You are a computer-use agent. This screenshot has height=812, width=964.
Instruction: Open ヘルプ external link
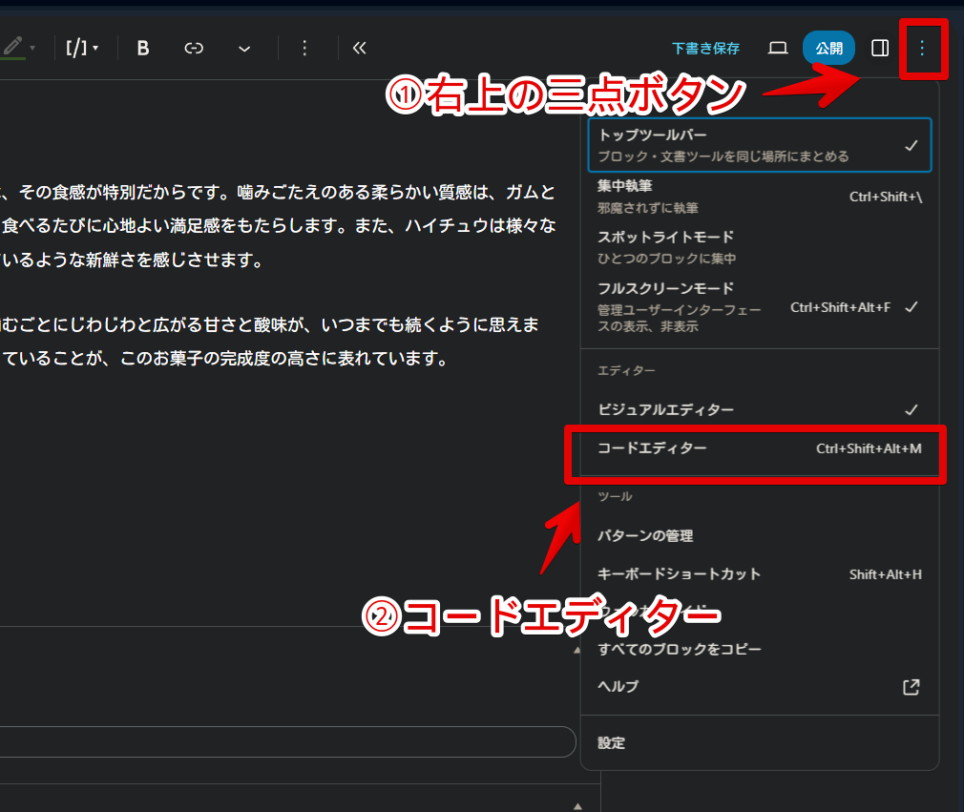[760, 687]
